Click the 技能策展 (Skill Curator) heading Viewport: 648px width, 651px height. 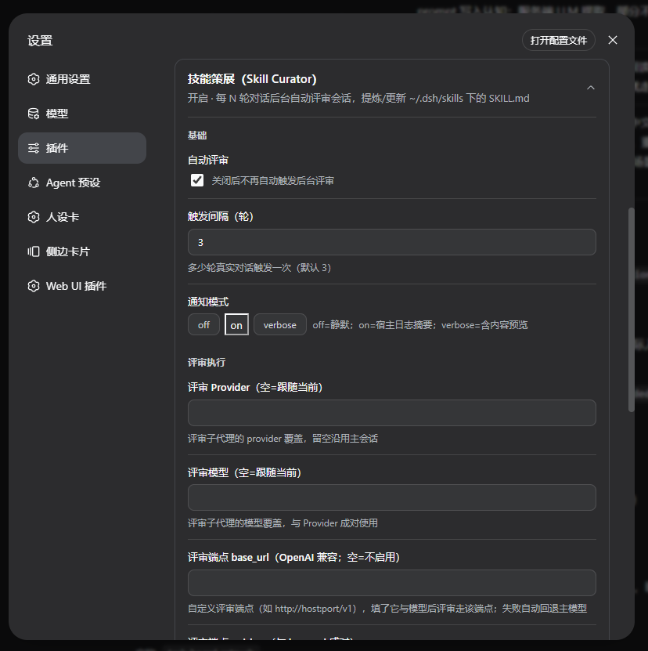click(252, 79)
